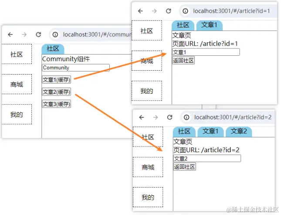Click address bar showing article?id=1
281x215 pixels.
coord(228,11)
